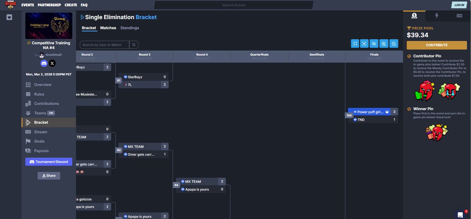
Task: Click the Mandy contributor pin image
Action: tap(425, 91)
